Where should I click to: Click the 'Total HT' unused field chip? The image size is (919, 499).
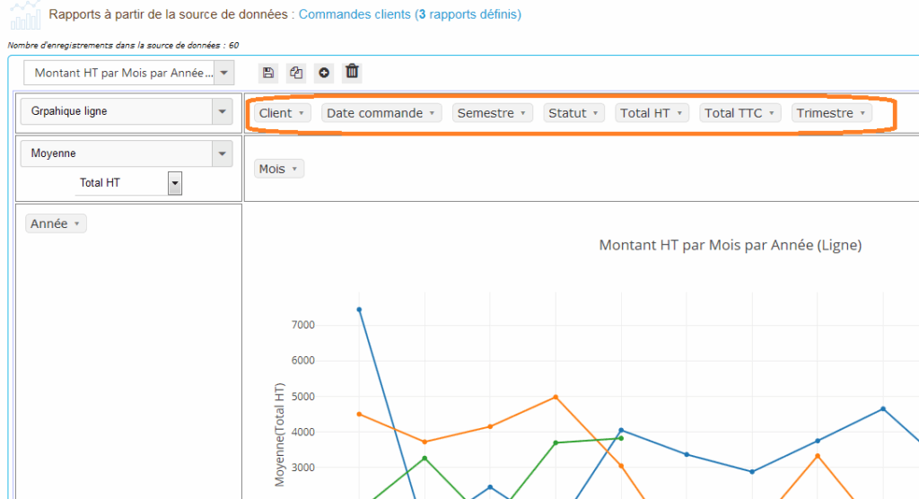pyautogui.click(x=645, y=113)
